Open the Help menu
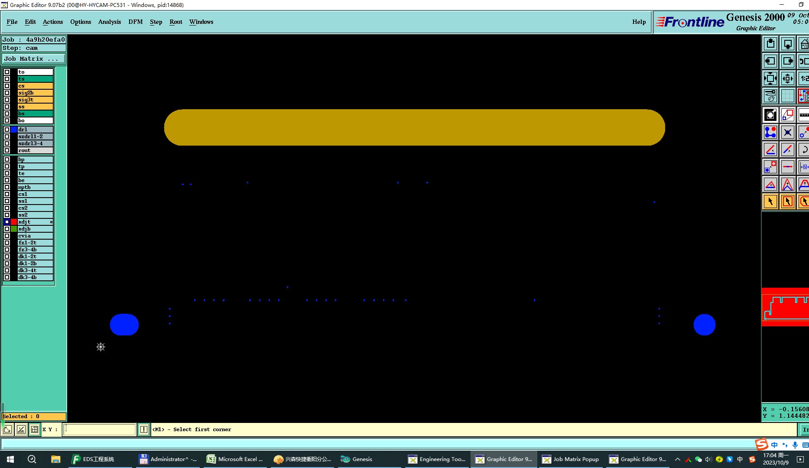This screenshot has height=468, width=809. 639,22
